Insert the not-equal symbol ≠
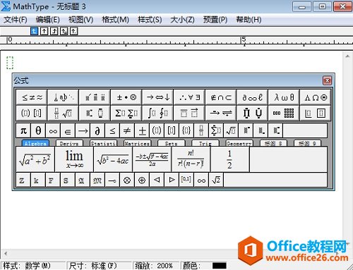Viewport: 353px width, 270px height. [127, 130]
